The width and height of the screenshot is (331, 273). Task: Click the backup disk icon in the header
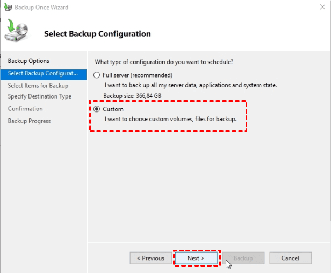17,33
